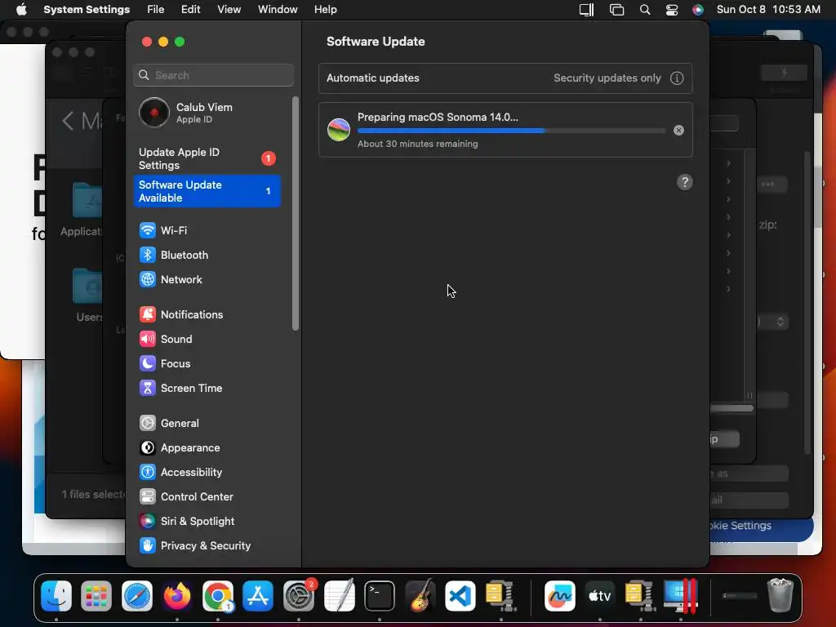Click the automatic updates info icon

point(677,78)
